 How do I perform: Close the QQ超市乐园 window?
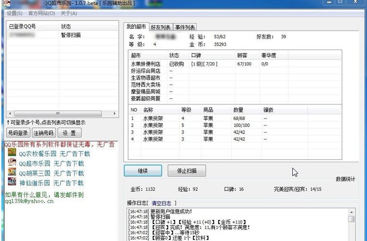pyautogui.click(x=355, y=2)
